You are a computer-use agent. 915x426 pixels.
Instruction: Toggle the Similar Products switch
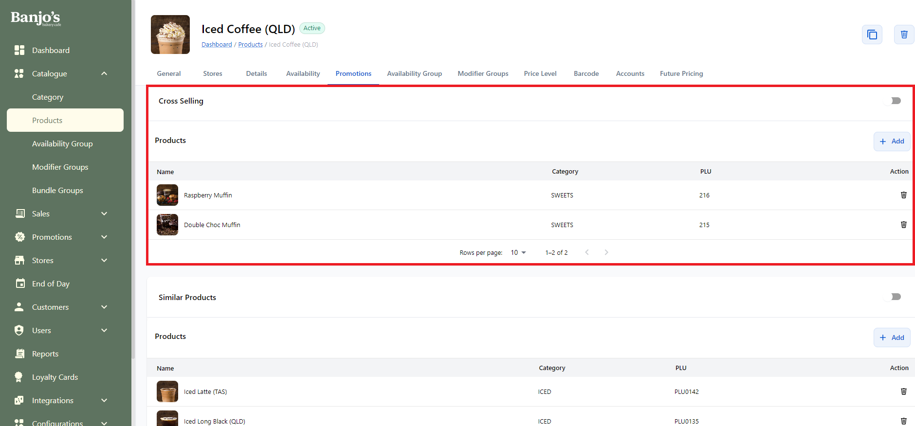(x=895, y=297)
